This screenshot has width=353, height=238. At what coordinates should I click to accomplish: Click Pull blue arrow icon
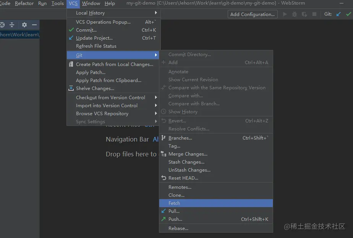point(164,211)
